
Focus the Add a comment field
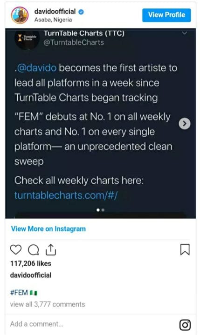(x=92, y=324)
